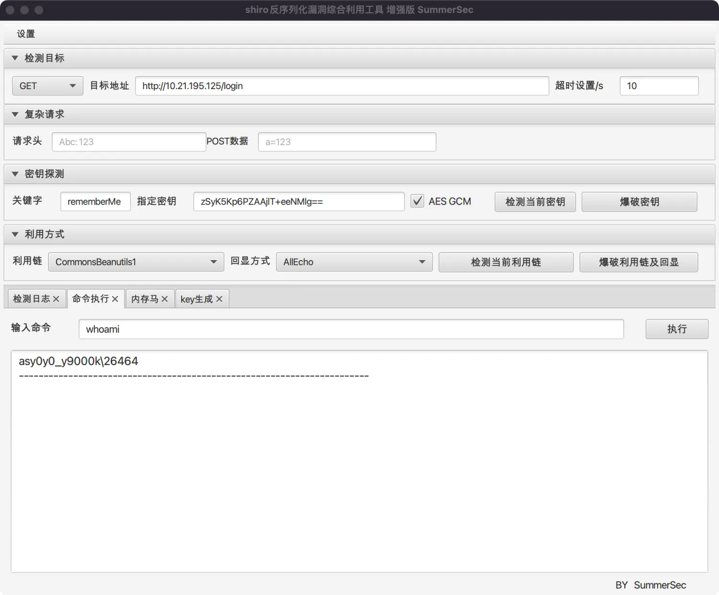Click the red close window button

(x=10, y=10)
